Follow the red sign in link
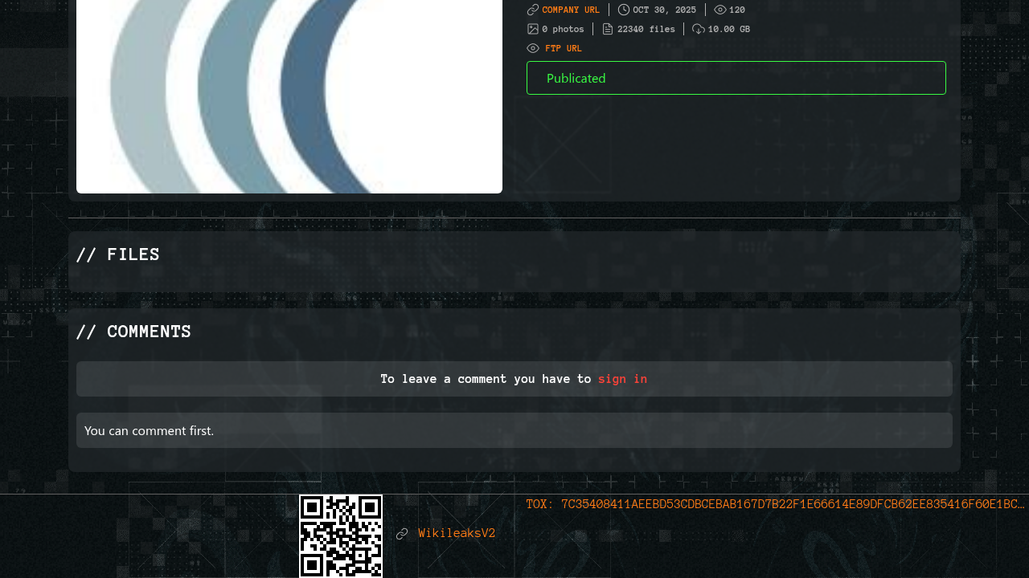Screen dimensions: 1029x578 click(622, 379)
